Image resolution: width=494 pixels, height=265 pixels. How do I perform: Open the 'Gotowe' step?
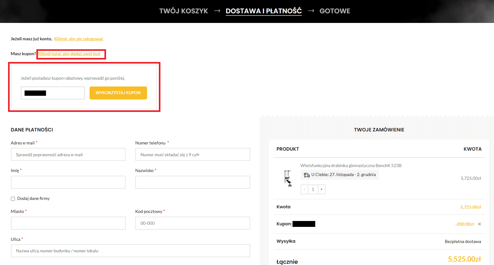click(x=335, y=11)
